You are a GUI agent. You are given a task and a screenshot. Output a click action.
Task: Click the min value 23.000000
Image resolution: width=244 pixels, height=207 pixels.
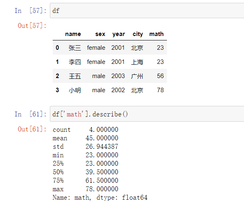point(102,155)
